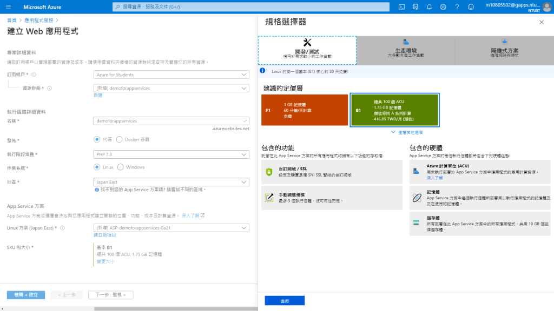This screenshot has width=554, height=311.
Task: Click the 記憶體 memory icon
Action: click(417, 198)
